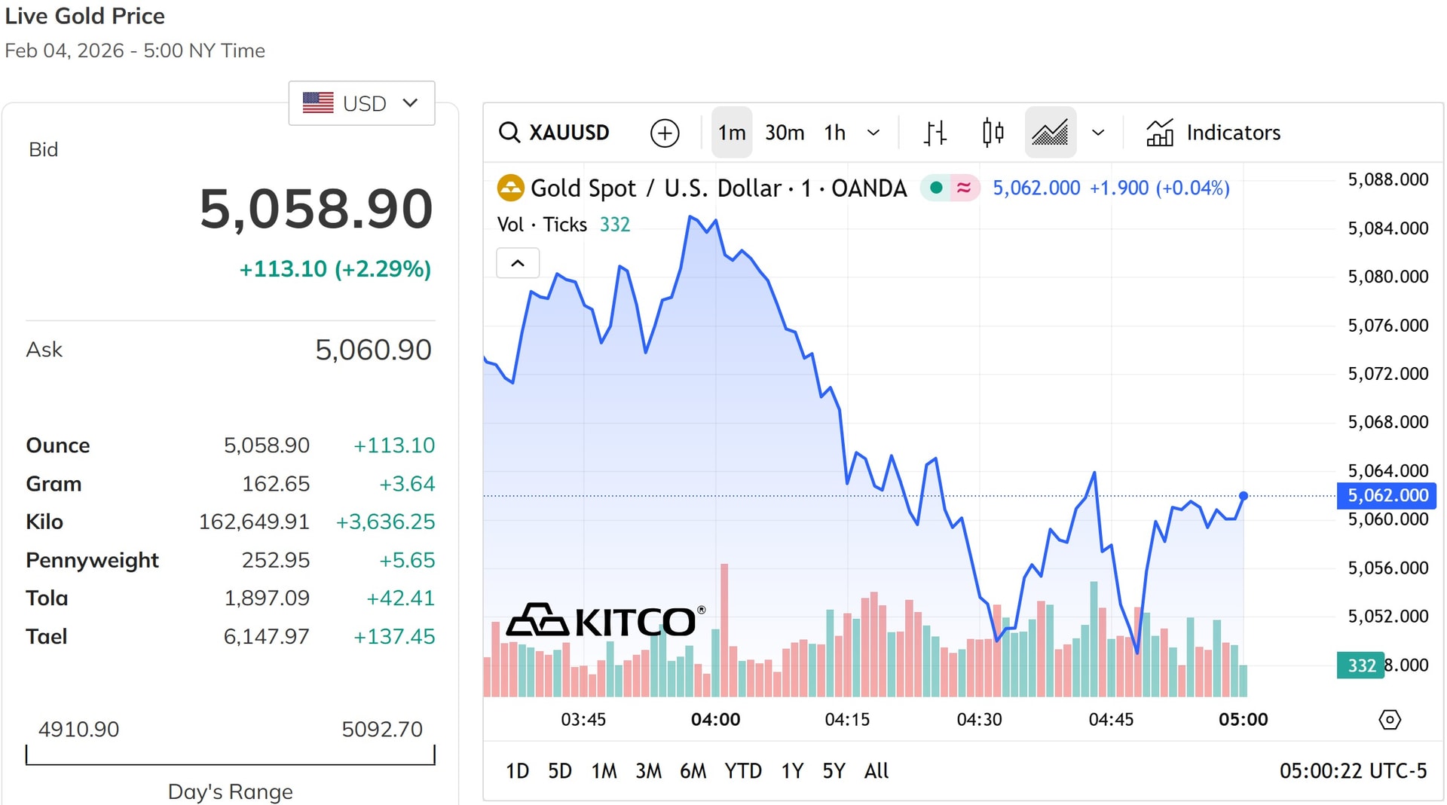Select the bars chart style icon

pyautogui.click(x=935, y=133)
